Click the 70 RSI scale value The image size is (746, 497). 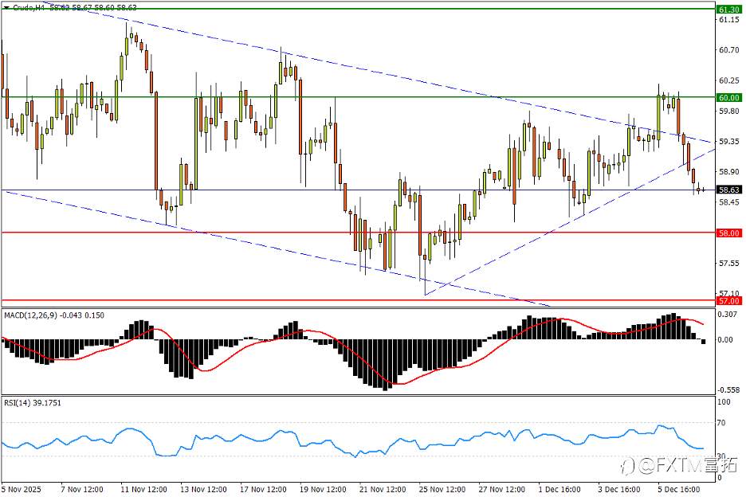(x=722, y=422)
